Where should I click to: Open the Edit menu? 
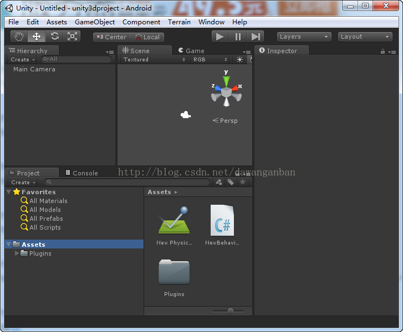coord(33,22)
